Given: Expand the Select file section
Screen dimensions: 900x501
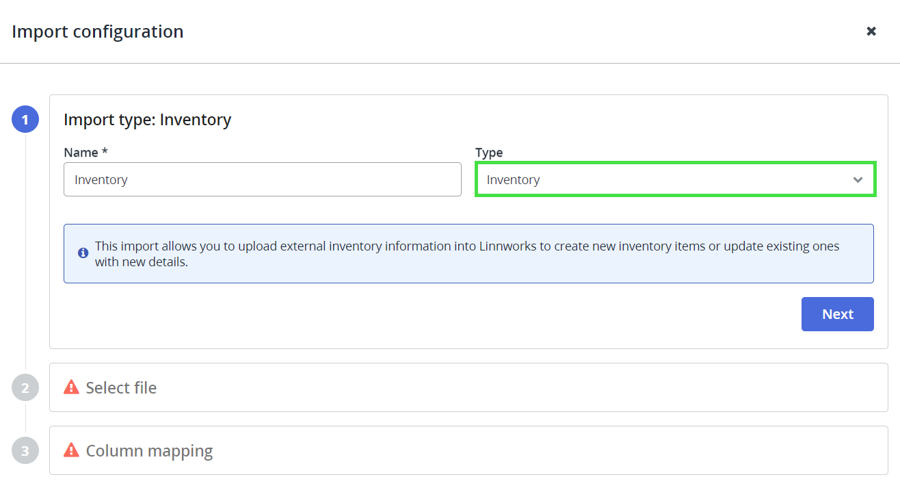Looking at the screenshot, I should (468, 387).
